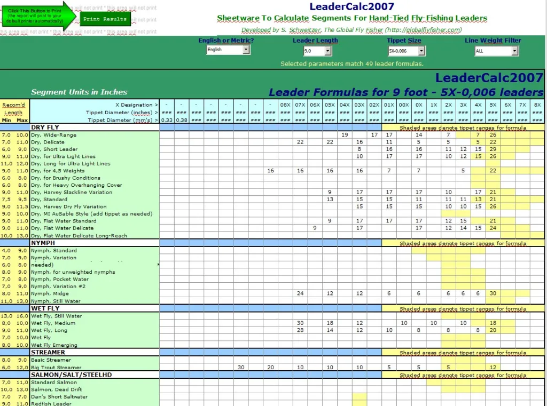Viewport: 547px width, 406px height.
Task: Click the WET FLY section header
Action: 45,308
